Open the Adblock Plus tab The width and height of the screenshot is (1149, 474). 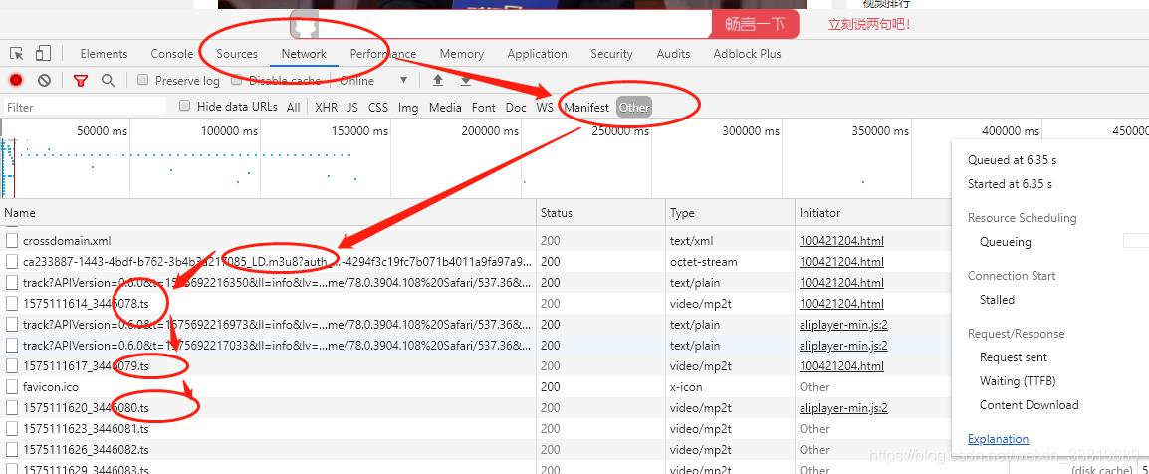point(748,54)
